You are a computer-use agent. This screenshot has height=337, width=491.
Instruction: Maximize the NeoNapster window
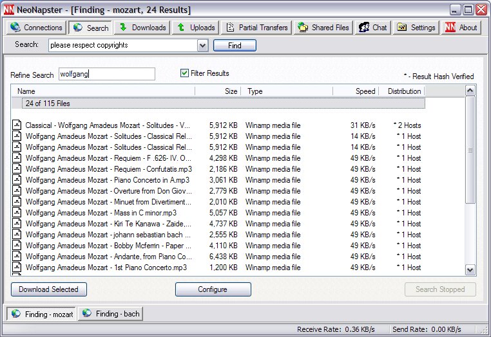click(468, 10)
